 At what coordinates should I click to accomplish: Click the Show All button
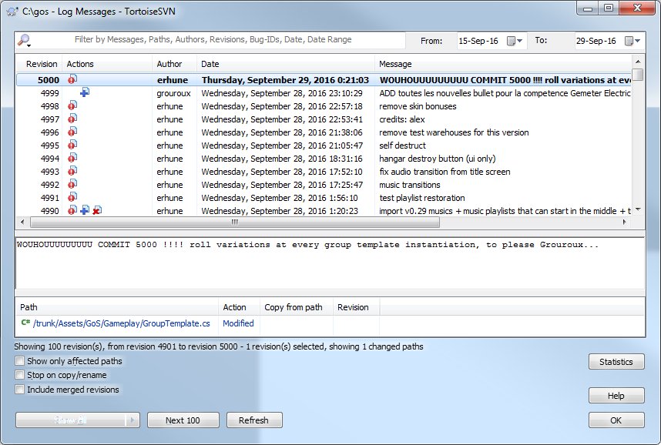pyautogui.click(x=70, y=420)
